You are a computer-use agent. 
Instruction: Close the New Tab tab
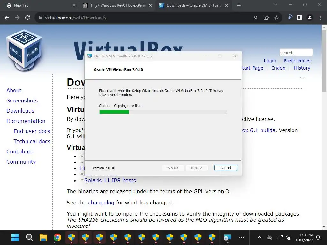point(74,5)
